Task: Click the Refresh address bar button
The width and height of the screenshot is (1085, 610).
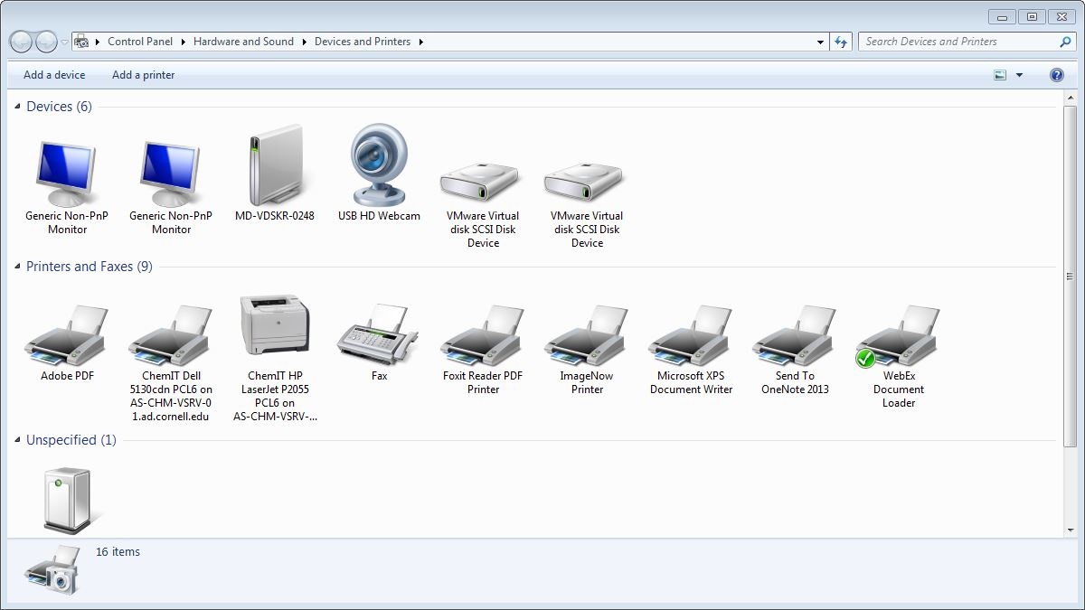Action: coord(842,42)
